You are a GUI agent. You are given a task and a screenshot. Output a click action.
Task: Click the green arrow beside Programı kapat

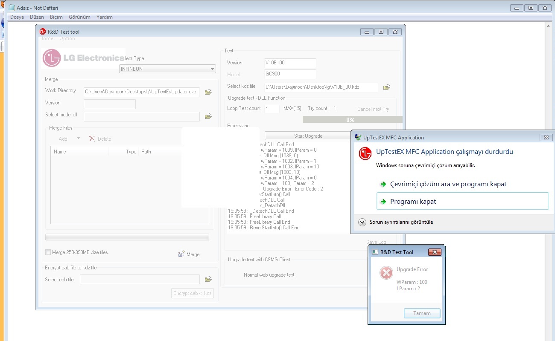point(383,202)
